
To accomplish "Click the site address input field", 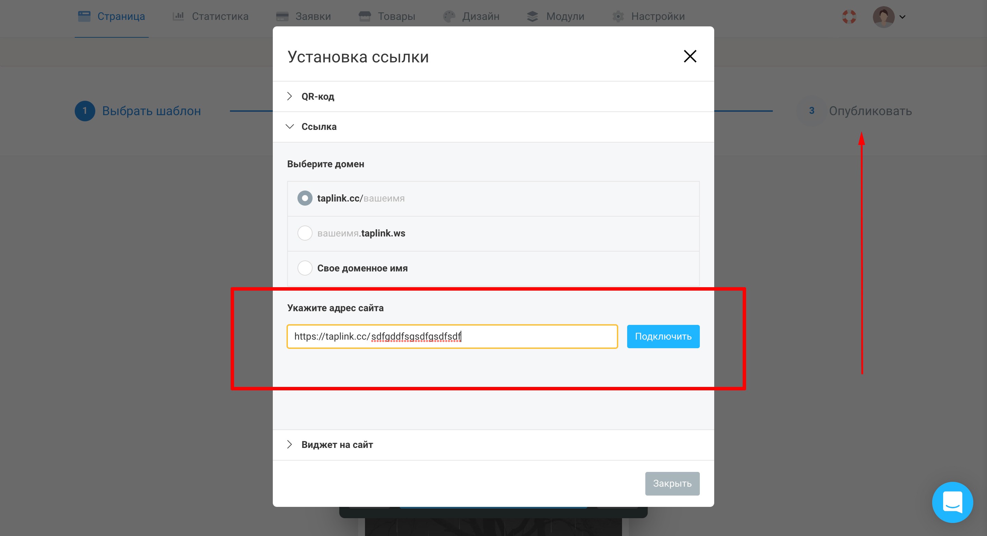I will (452, 337).
